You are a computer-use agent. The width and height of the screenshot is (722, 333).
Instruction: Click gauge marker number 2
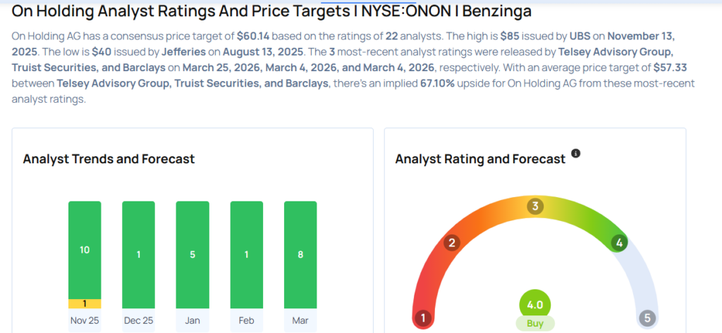click(x=452, y=244)
